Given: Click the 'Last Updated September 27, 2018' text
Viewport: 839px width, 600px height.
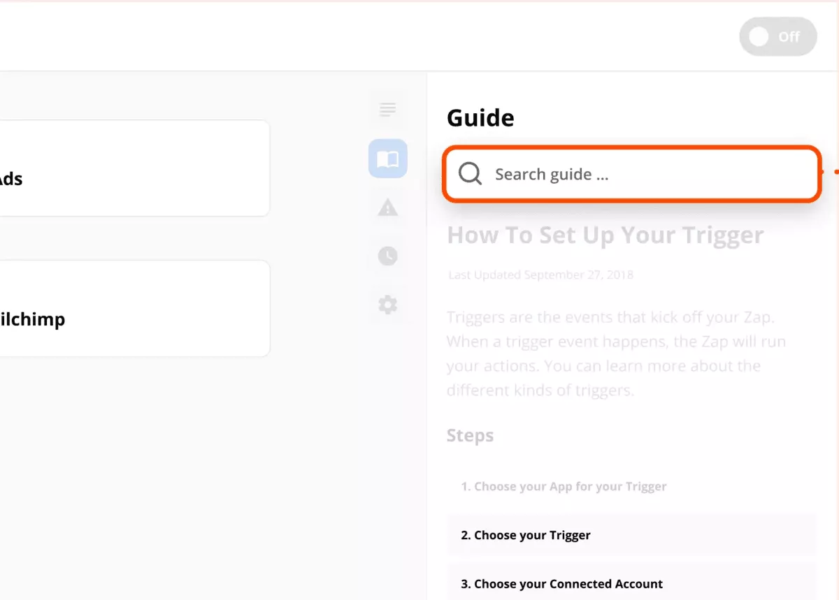Looking at the screenshot, I should 540,275.
